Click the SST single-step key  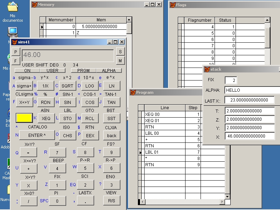112,118
